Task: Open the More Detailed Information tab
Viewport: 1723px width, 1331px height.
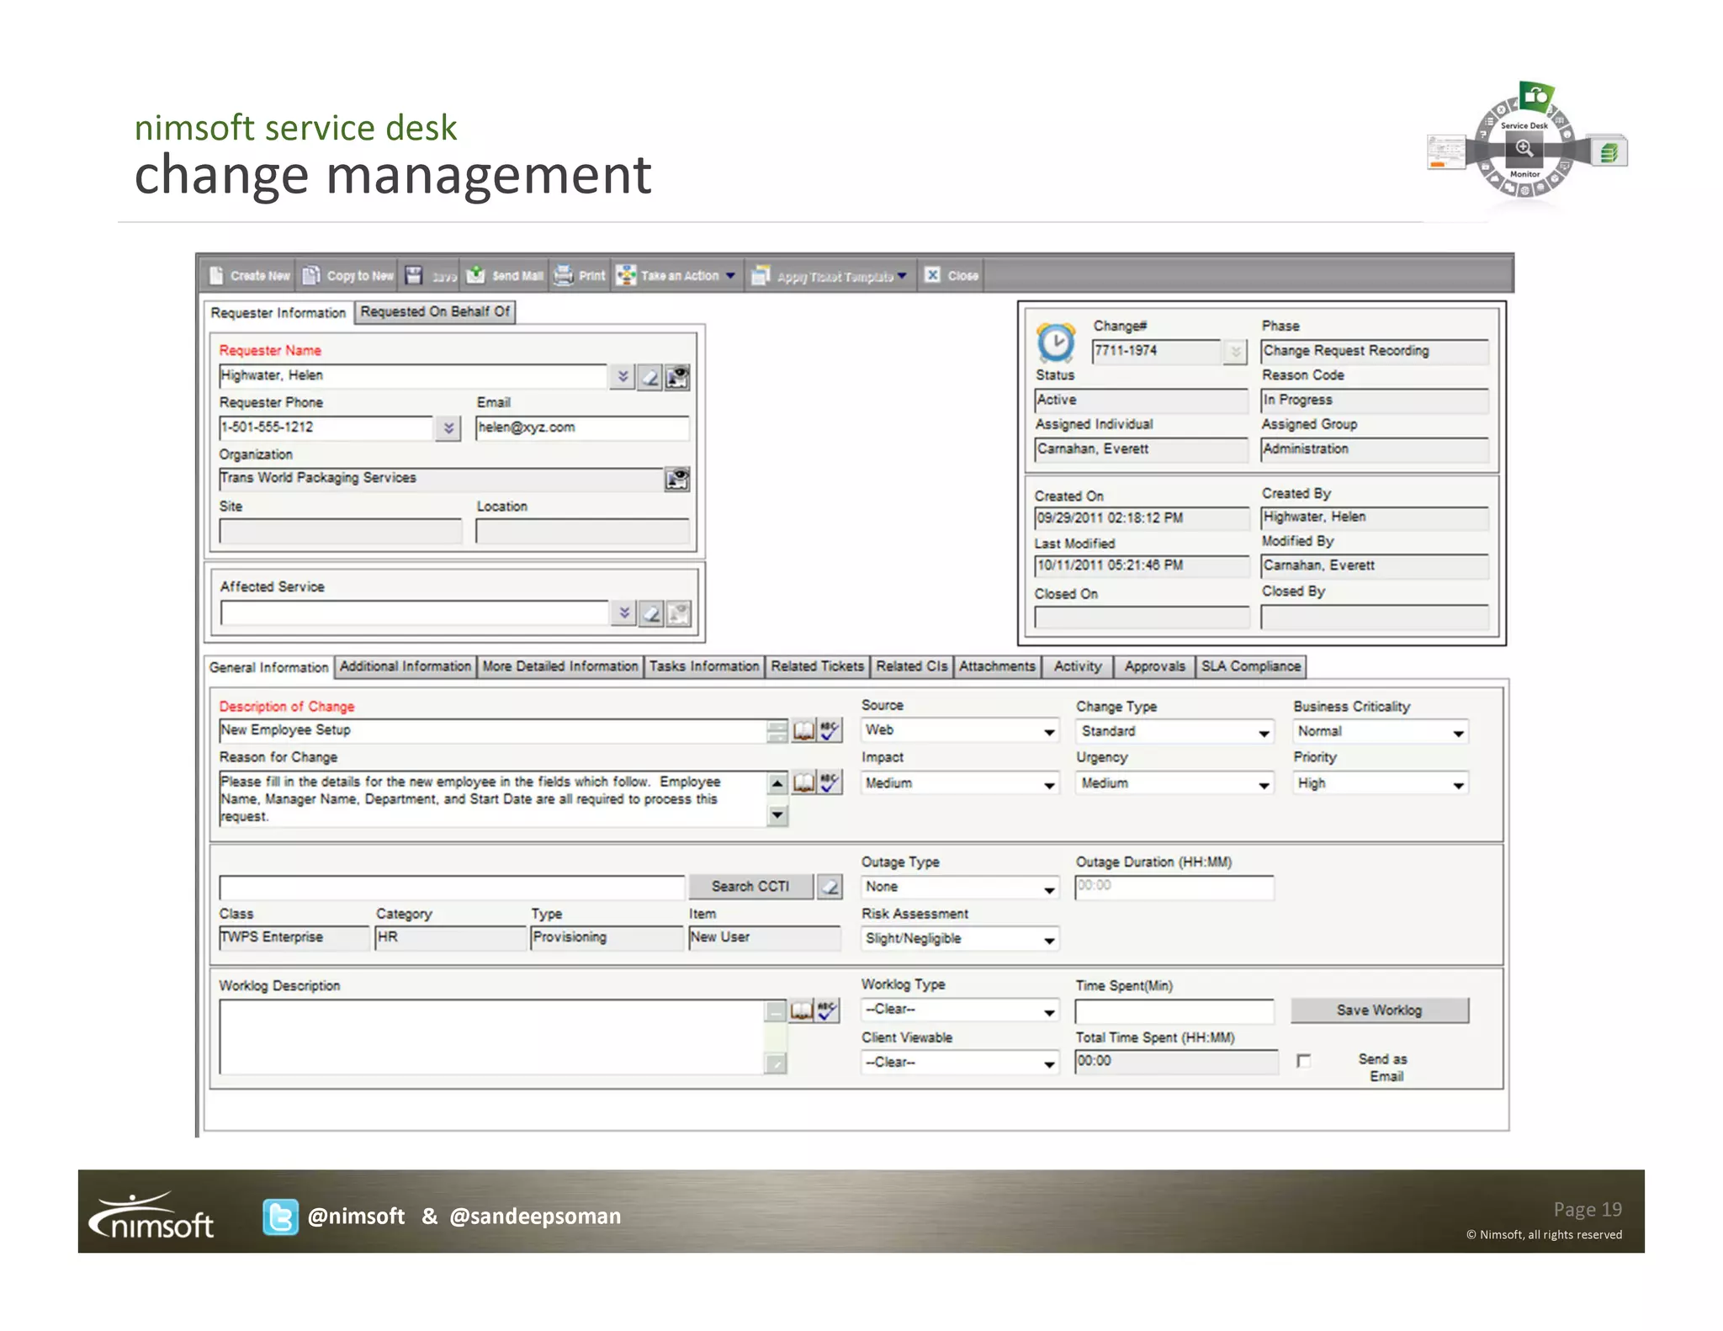Action: coord(560,666)
